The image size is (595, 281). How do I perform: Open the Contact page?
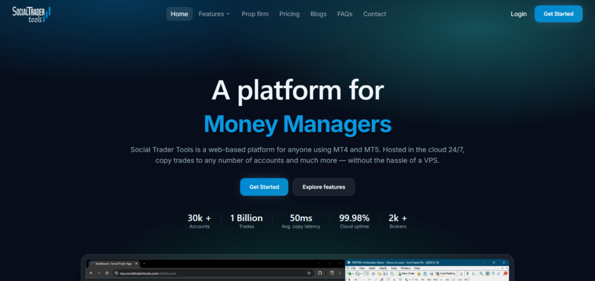pyautogui.click(x=375, y=14)
